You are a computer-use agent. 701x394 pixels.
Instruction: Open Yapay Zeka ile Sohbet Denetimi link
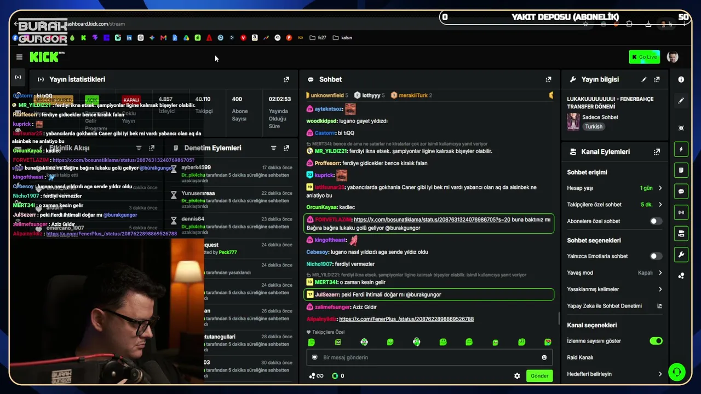tap(615, 306)
